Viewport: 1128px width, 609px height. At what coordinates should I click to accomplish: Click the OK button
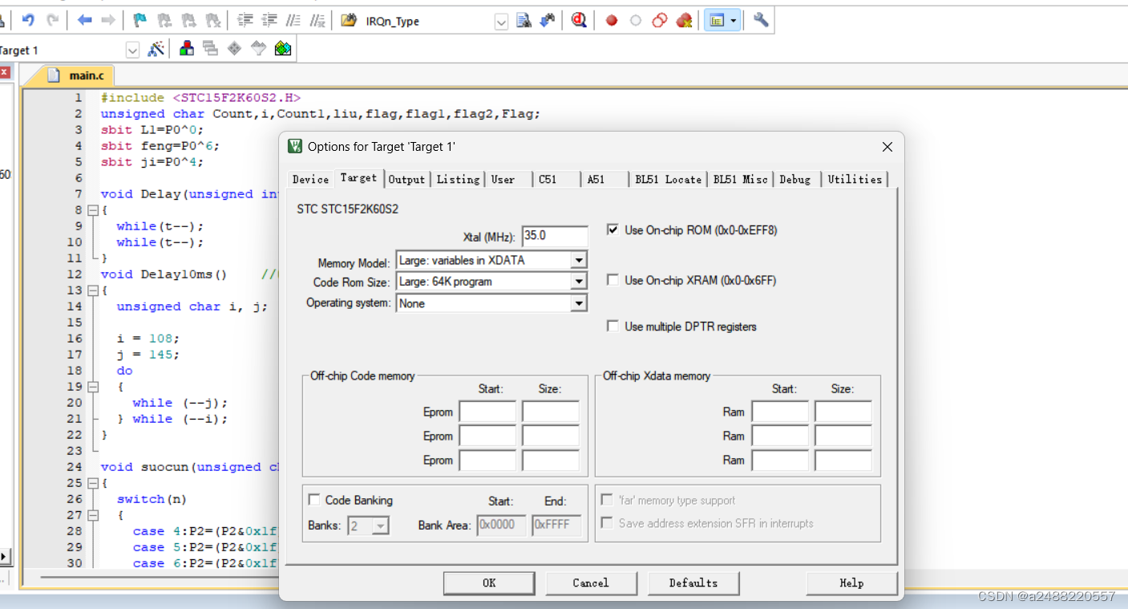click(x=489, y=583)
